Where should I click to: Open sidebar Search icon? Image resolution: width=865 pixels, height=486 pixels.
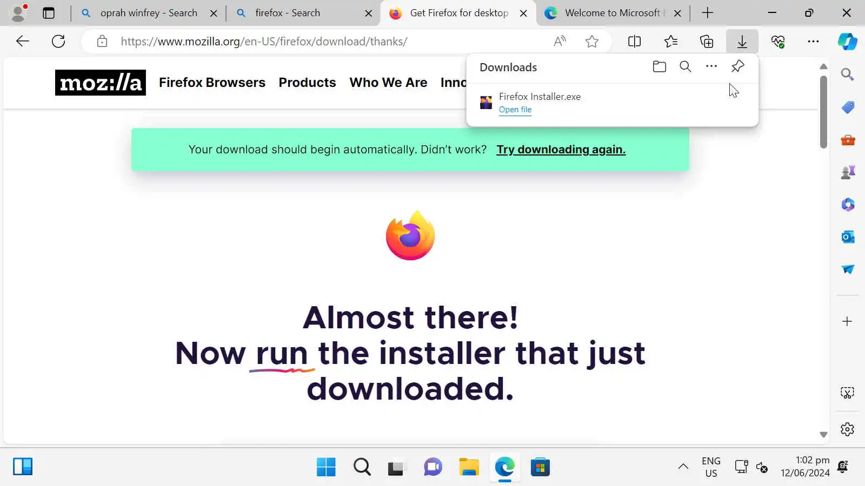pyautogui.click(x=847, y=74)
